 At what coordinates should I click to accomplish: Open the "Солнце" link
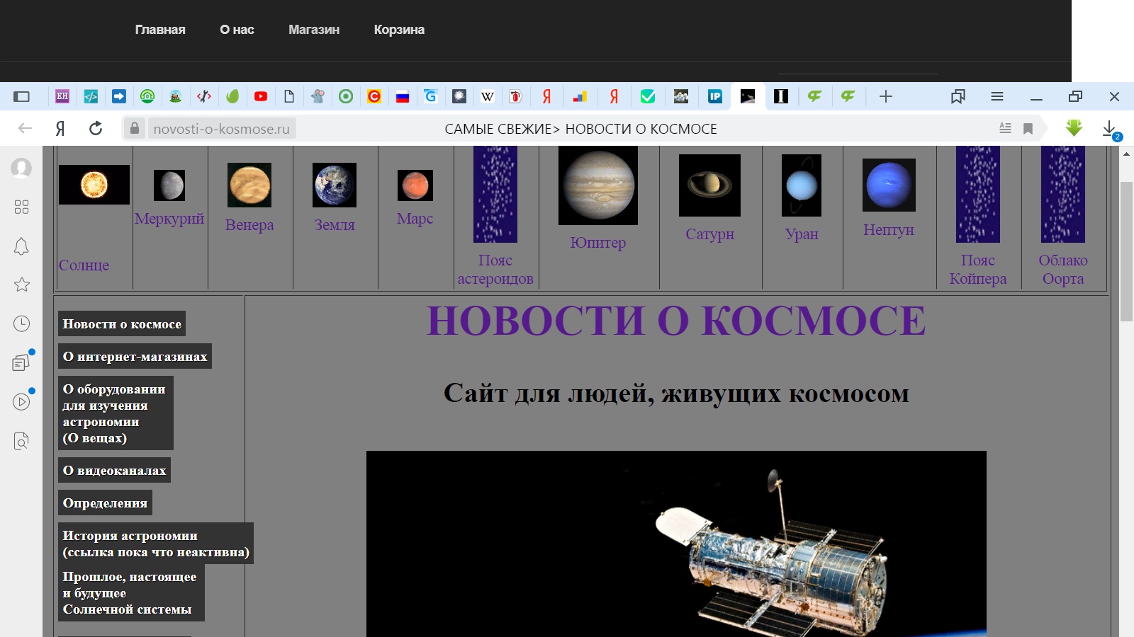click(84, 265)
